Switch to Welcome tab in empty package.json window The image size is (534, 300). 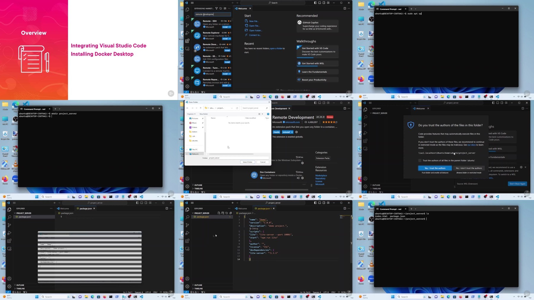[x=64, y=208]
